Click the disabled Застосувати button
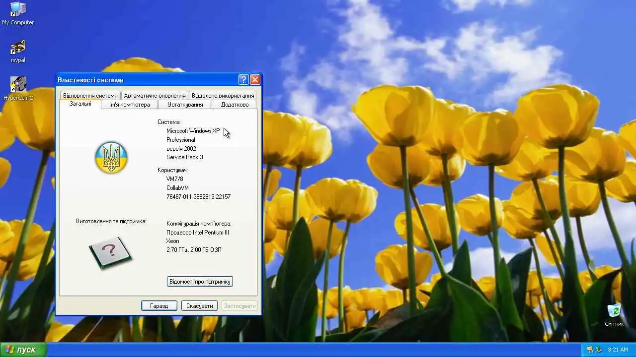 click(240, 306)
